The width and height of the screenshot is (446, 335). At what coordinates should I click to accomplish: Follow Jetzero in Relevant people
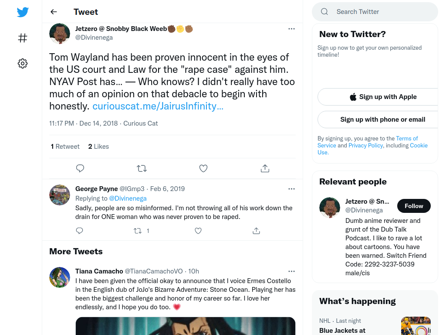click(414, 206)
